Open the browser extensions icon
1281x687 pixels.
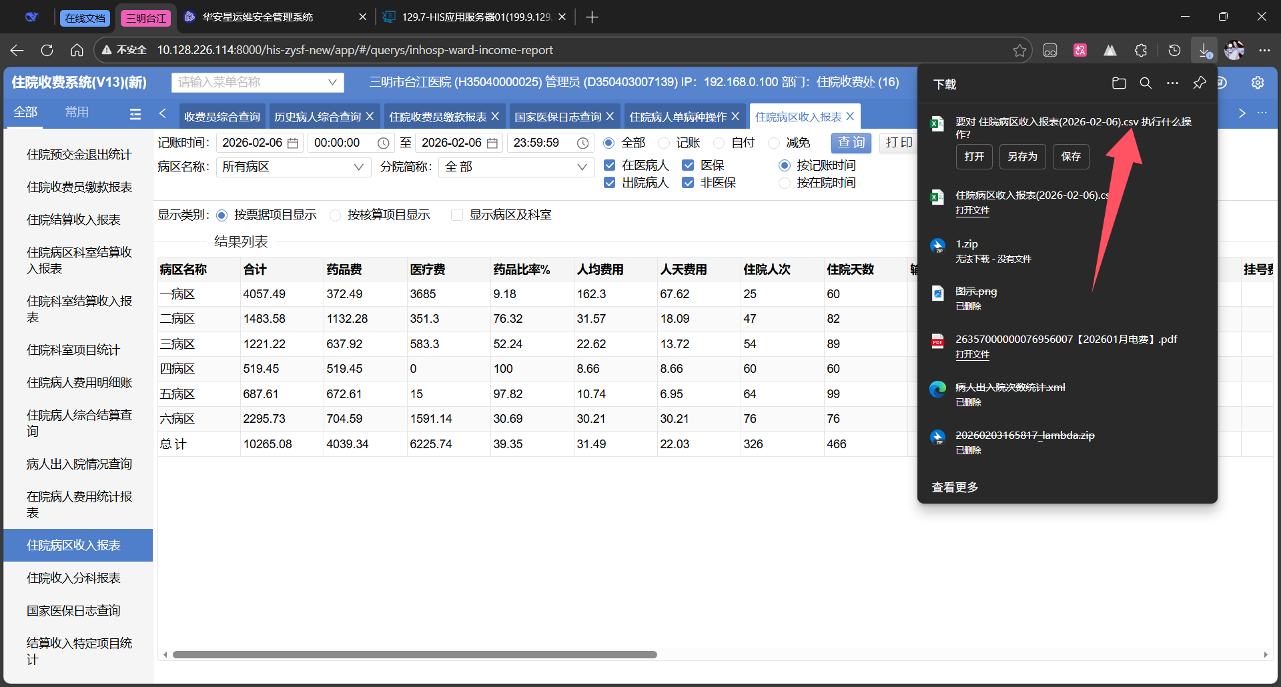[1141, 50]
